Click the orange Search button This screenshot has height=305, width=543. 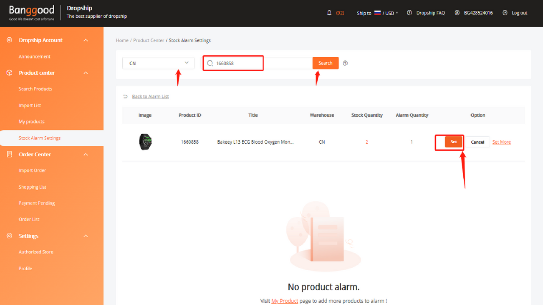325,63
